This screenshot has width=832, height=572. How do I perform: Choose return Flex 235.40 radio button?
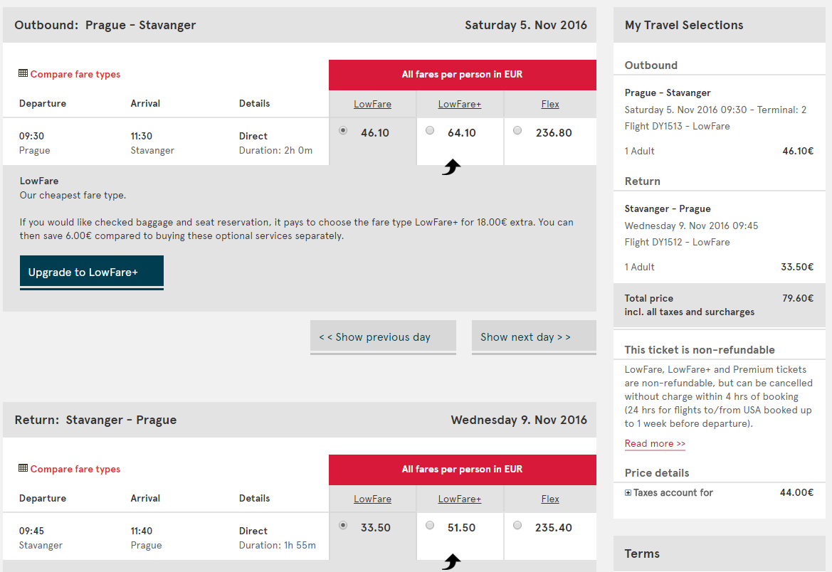[x=517, y=525]
